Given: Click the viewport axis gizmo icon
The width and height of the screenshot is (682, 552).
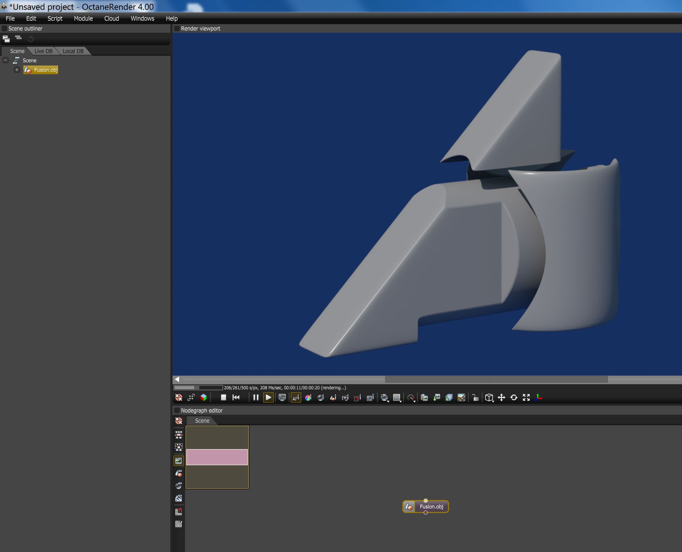Looking at the screenshot, I should click(539, 398).
